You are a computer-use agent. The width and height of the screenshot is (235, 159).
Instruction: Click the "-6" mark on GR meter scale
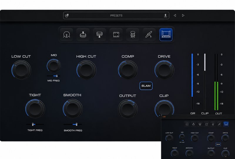198,75
